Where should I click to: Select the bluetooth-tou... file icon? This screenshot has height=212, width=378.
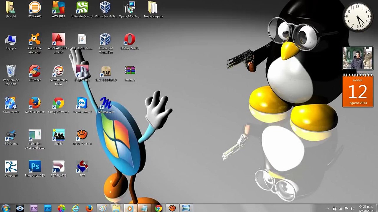pos(82,42)
